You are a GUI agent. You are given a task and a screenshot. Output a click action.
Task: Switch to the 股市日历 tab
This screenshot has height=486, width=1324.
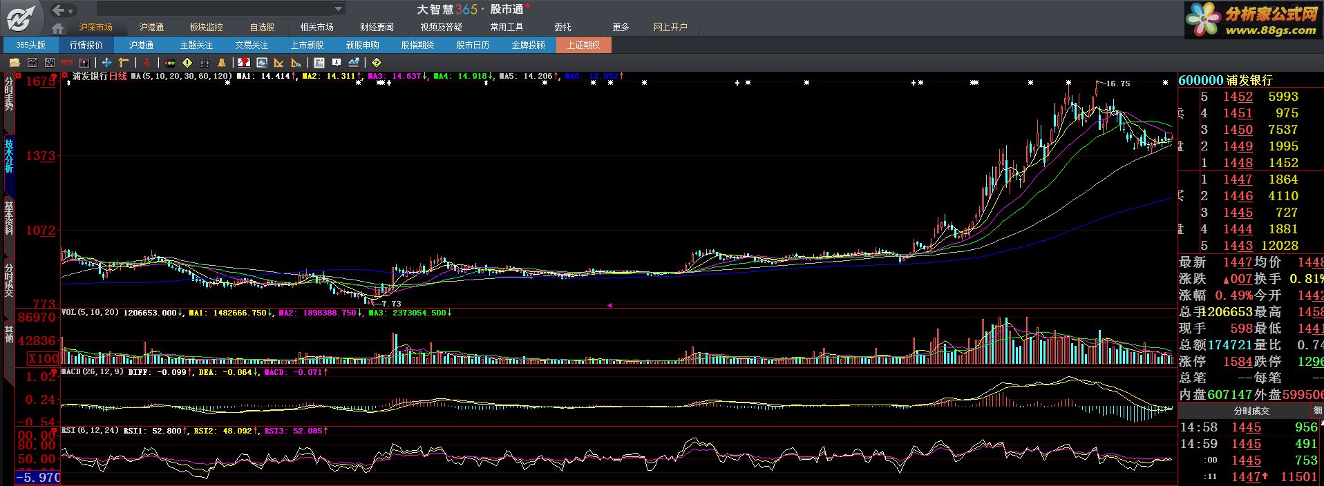point(473,45)
